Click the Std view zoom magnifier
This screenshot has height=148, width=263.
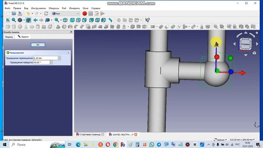pos(57,20)
